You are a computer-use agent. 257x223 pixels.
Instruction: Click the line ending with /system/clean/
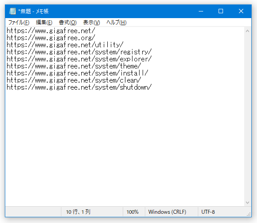74,80
